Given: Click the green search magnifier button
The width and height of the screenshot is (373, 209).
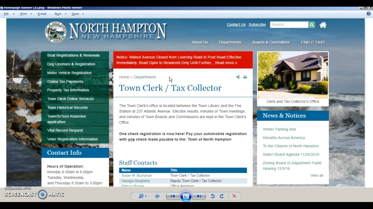Looking at the screenshot, I should click(312, 25).
